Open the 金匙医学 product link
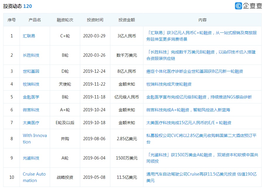 point(31,97)
